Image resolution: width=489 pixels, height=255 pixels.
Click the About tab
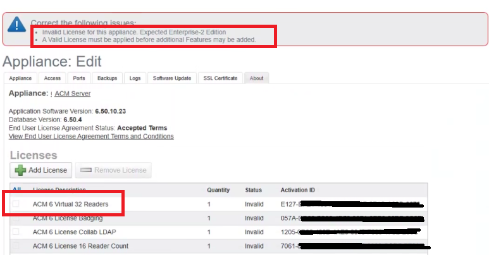coord(257,78)
